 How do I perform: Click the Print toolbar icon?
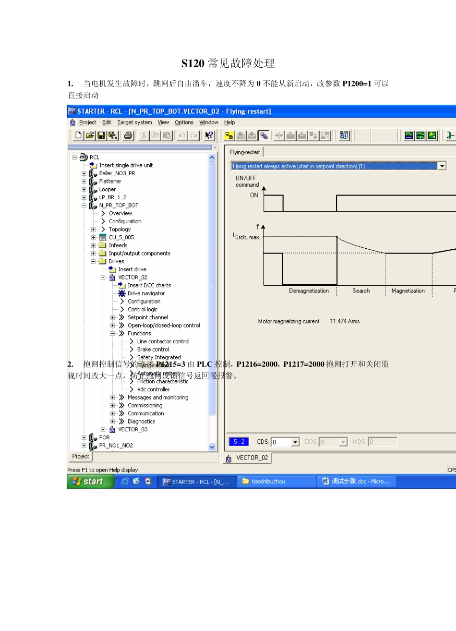[128, 136]
